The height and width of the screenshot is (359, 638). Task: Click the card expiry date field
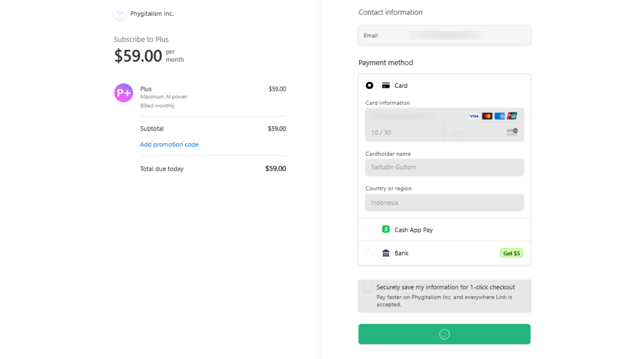coord(404,133)
